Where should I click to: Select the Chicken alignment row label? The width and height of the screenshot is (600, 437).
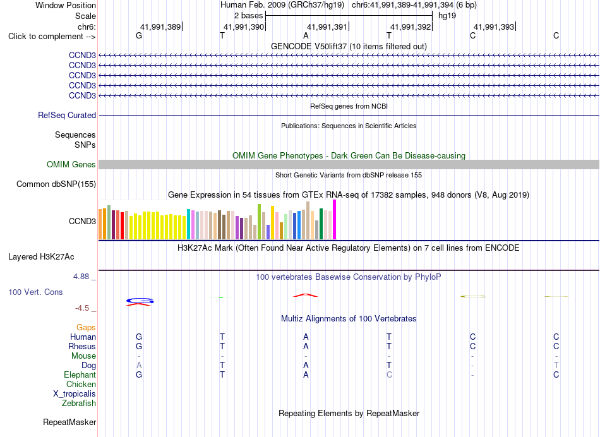tap(81, 384)
